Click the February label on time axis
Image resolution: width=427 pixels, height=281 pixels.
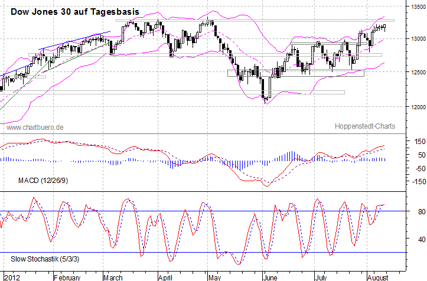(67, 277)
